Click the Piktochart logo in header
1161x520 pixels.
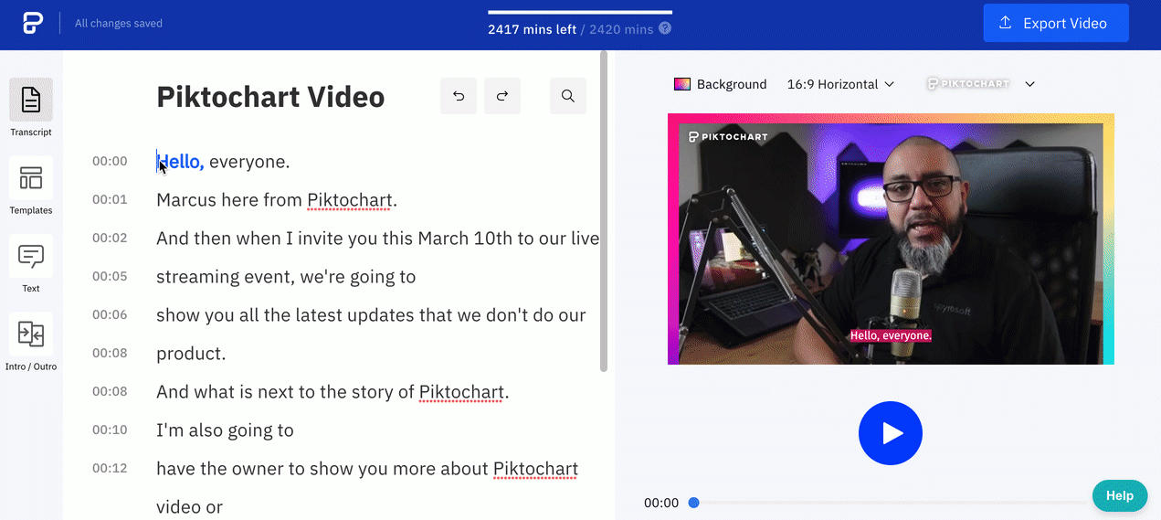click(x=33, y=23)
